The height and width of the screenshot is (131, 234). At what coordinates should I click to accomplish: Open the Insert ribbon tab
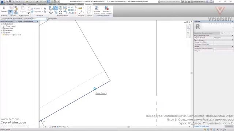18,4
